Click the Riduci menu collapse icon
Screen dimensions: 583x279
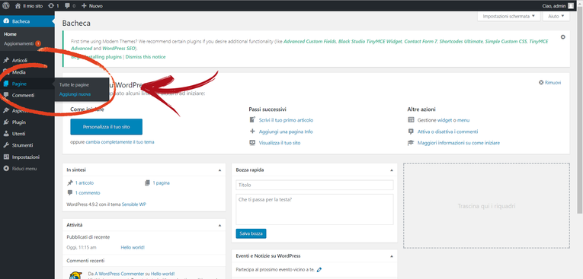[6, 169]
